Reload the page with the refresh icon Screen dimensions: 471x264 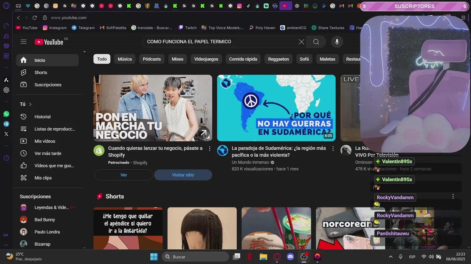click(x=35, y=18)
